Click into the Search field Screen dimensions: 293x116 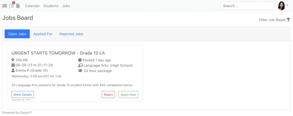click(x=247, y=6)
